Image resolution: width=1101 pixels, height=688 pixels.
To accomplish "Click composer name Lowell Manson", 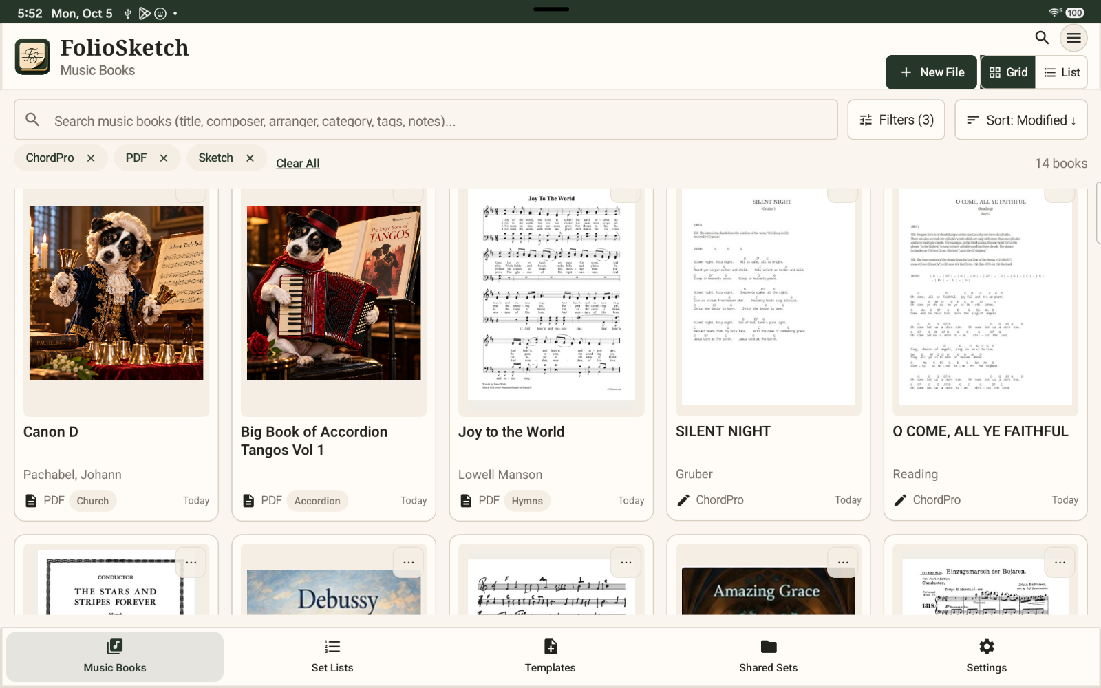I will coord(500,475).
